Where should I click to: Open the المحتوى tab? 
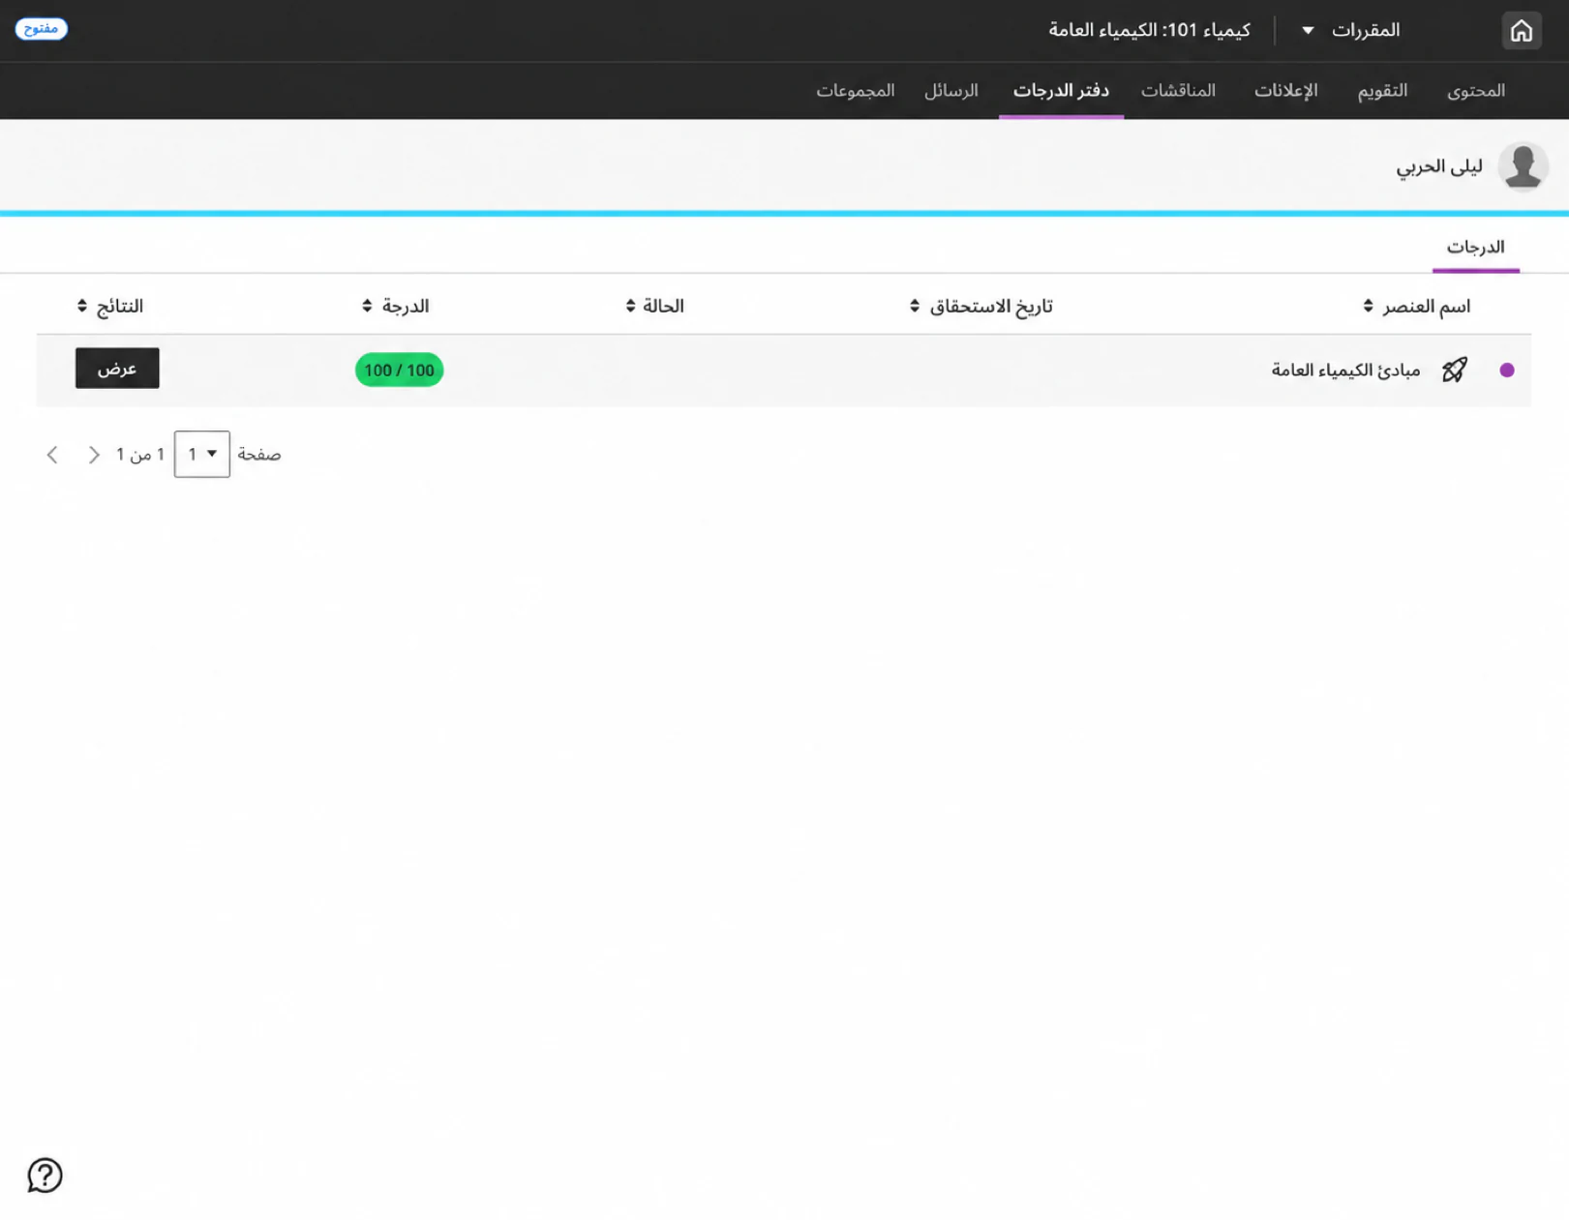[x=1475, y=90]
